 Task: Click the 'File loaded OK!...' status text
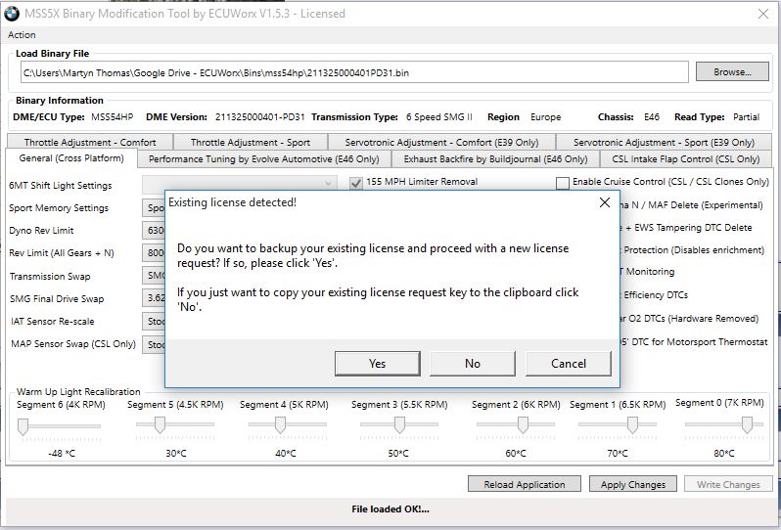tap(390, 509)
